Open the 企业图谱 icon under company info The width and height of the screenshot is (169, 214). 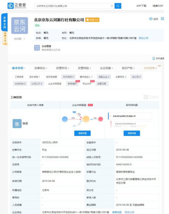(37, 48)
